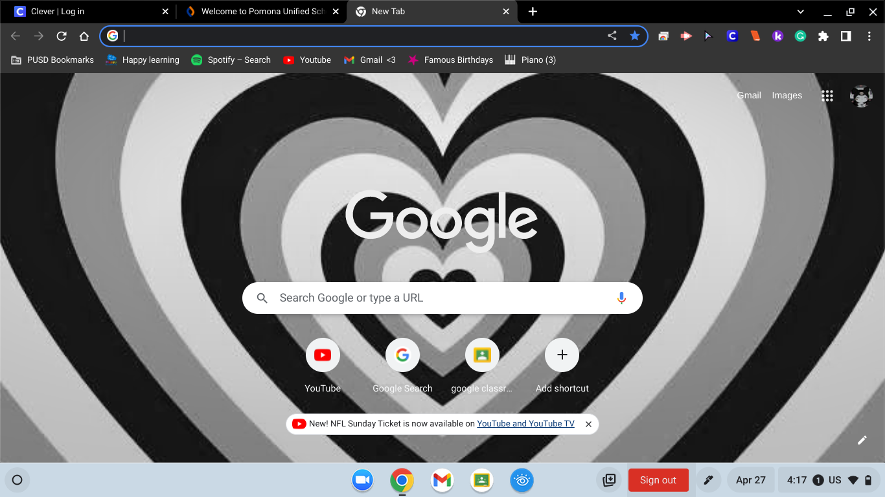Open the calendar showing Apr 27
The width and height of the screenshot is (885, 497).
pos(751,480)
